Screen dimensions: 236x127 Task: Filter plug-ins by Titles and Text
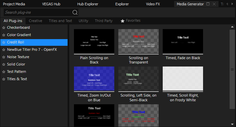click(x=61, y=21)
